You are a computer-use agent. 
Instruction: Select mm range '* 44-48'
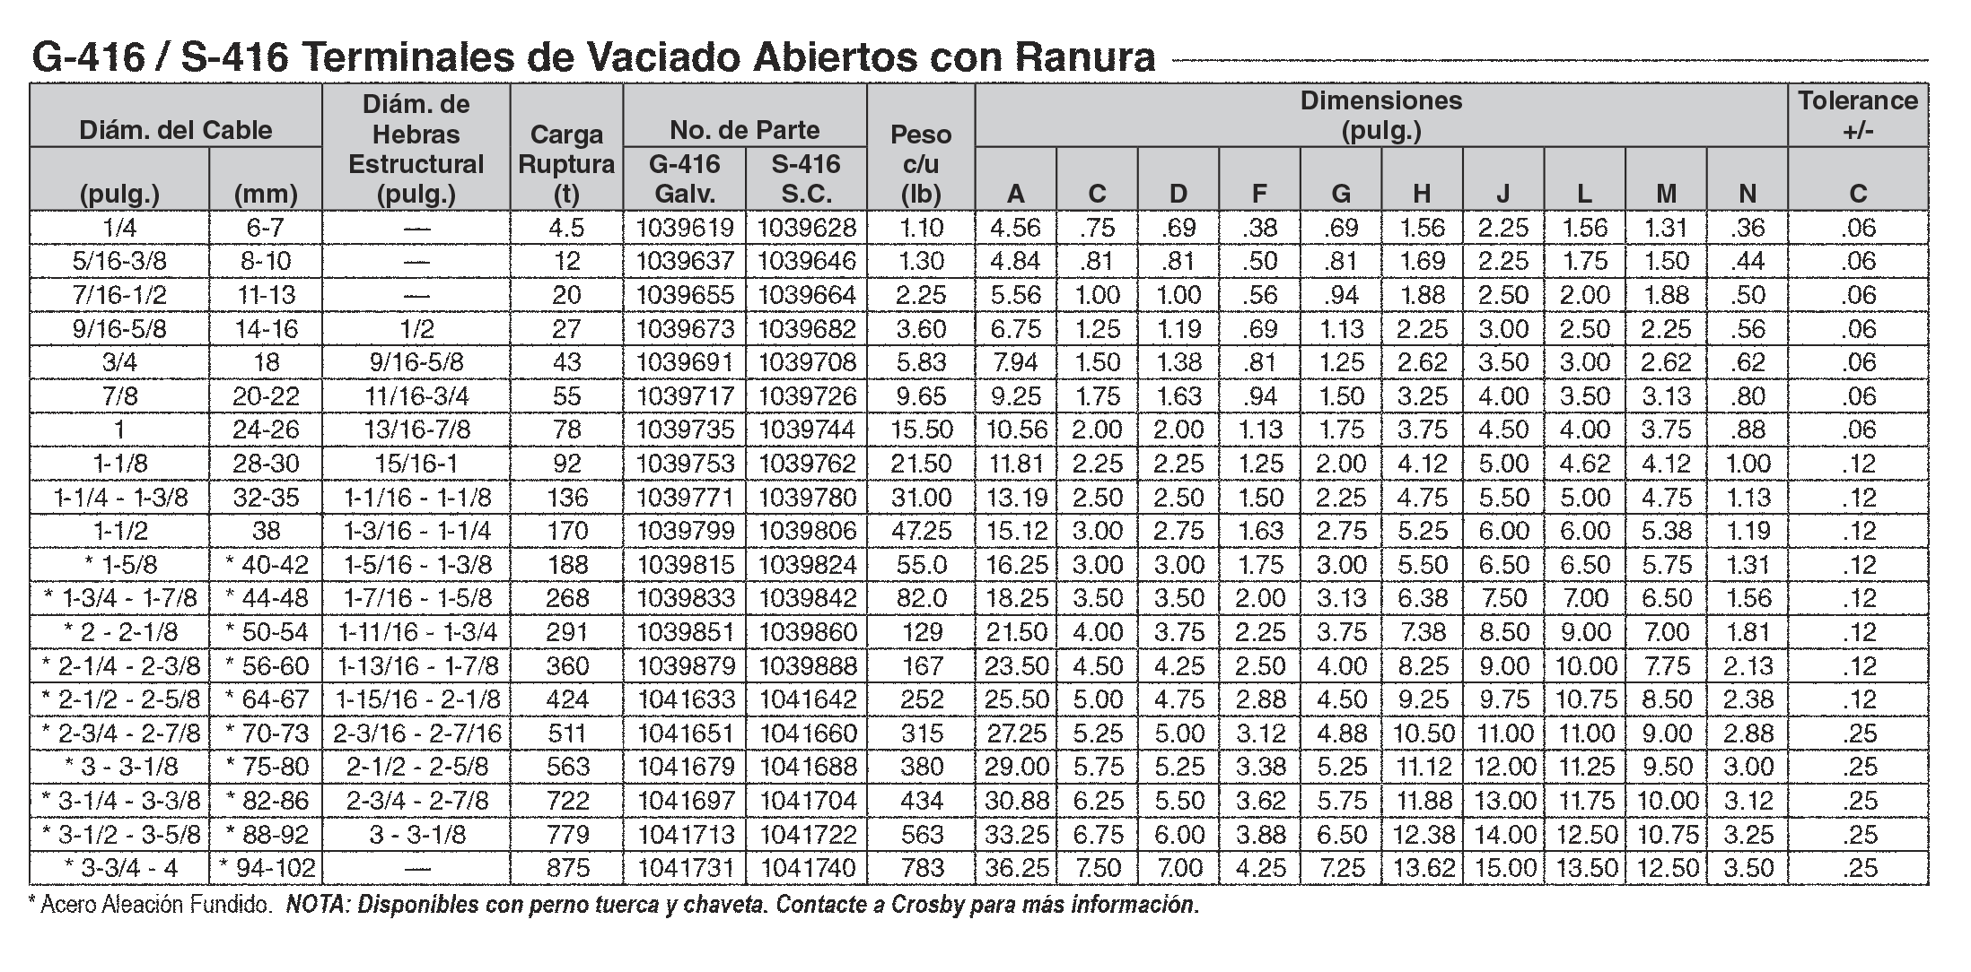click(267, 599)
